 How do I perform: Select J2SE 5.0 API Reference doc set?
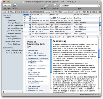click(x=15, y=26)
